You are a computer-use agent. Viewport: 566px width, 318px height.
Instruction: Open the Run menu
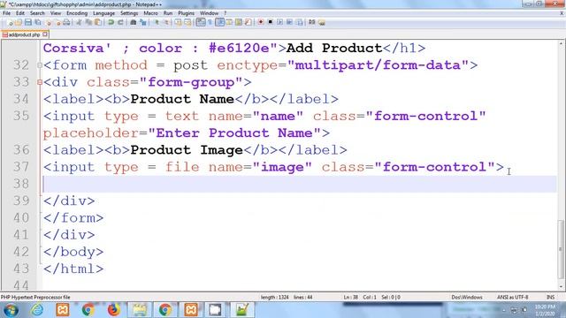[168, 13]
